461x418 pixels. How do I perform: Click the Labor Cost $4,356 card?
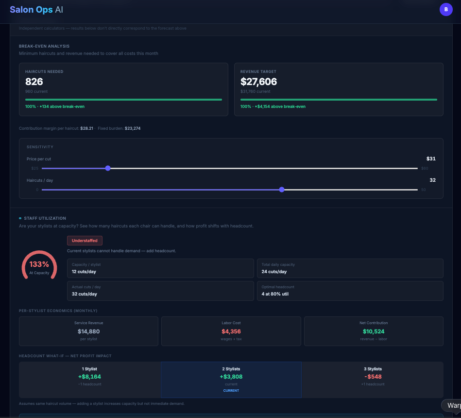pyautogui.click(x=231, y=331)
